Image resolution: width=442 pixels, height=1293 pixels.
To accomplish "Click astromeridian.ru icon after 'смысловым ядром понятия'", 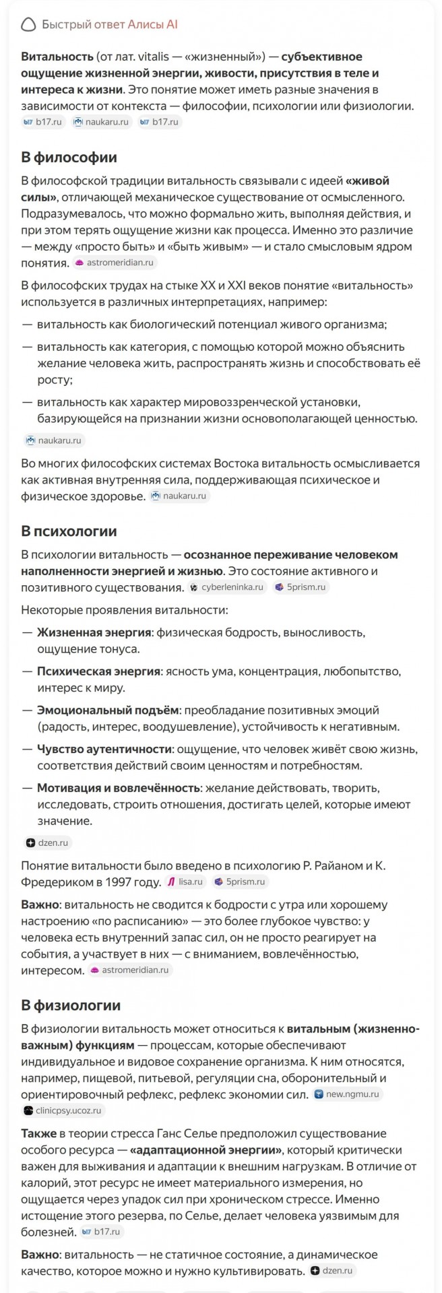I will coord(80,263).
